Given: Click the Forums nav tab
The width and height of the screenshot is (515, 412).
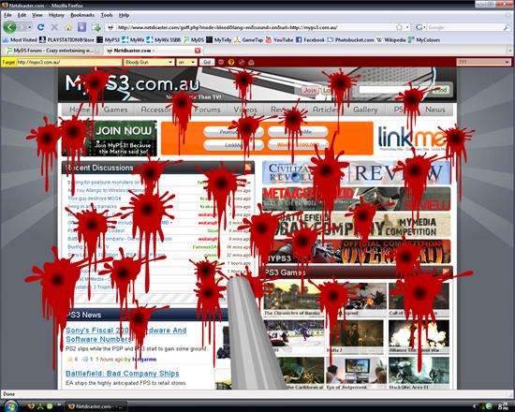Looking at the screenshot, I should (207, 110).
